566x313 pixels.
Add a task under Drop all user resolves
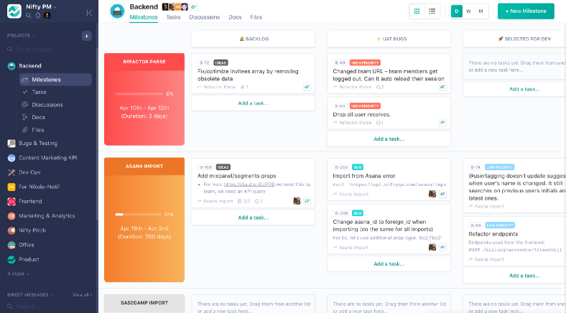pyautogui.click(x=389, y=139)
